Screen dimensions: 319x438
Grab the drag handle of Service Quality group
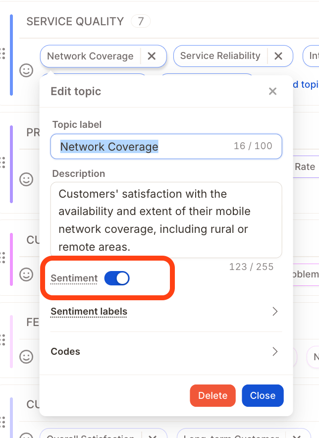pos(2,54)
